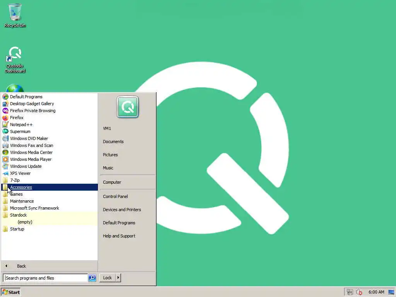
Task: Open Control Panel
Action: (115, 196)
